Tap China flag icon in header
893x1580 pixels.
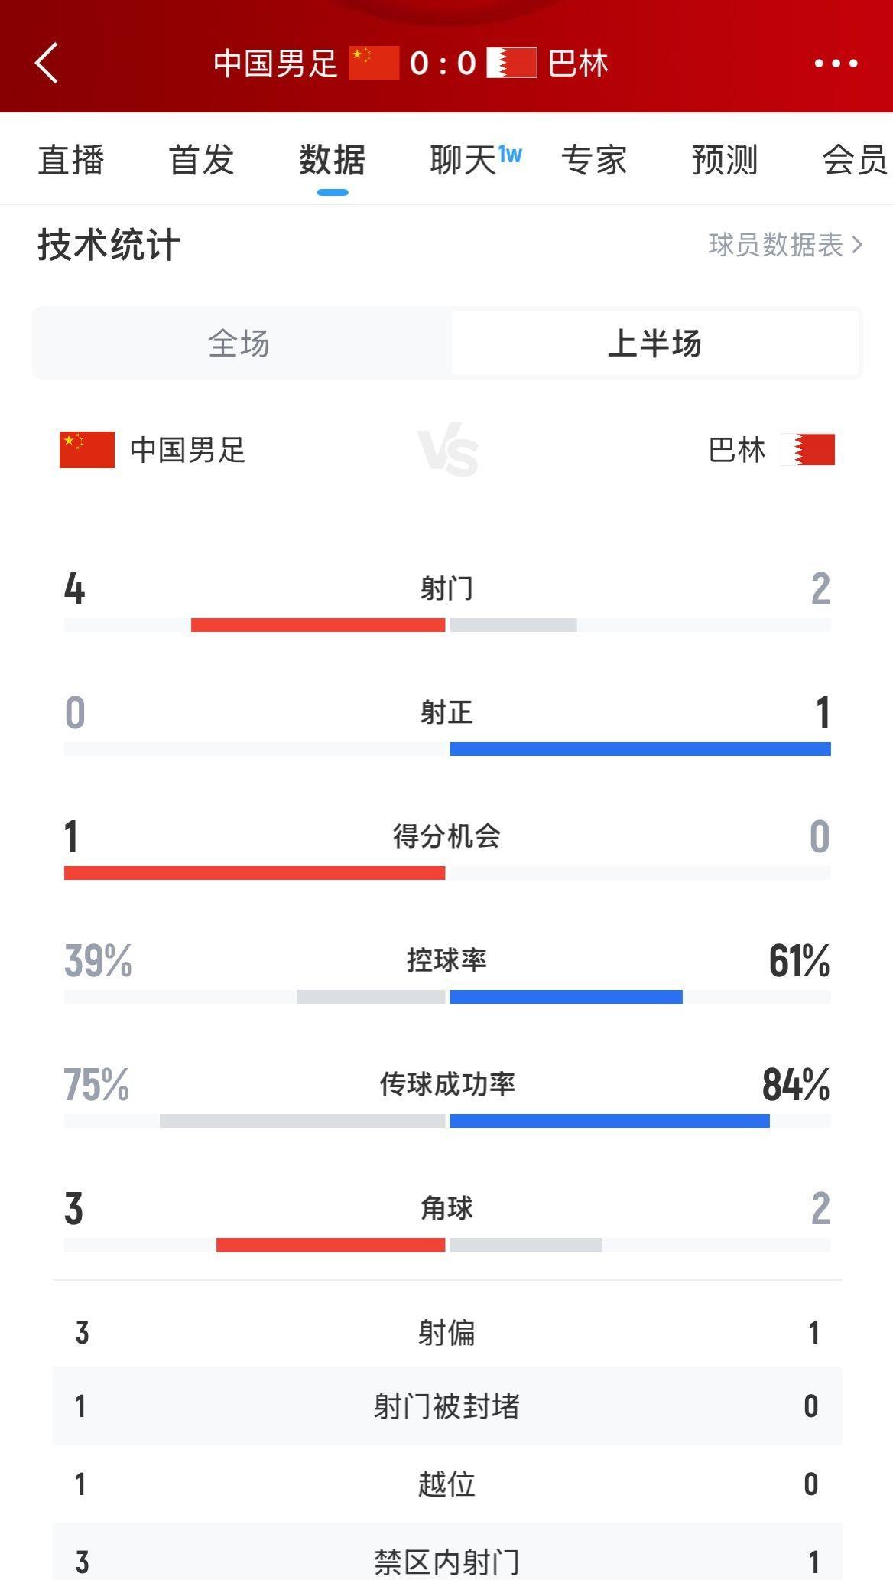point(374,63)
